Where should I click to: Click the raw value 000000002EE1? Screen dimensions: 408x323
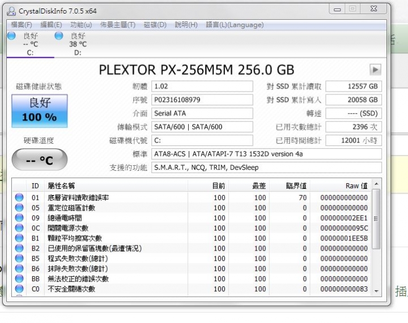click(344, 218)
